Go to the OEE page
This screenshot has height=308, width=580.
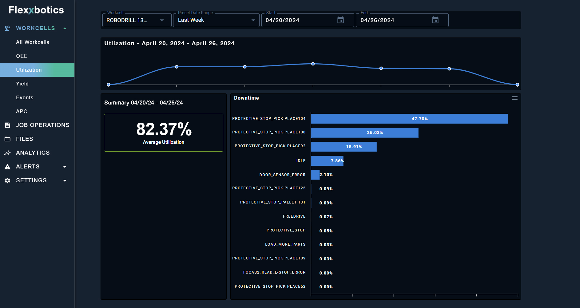22,56
